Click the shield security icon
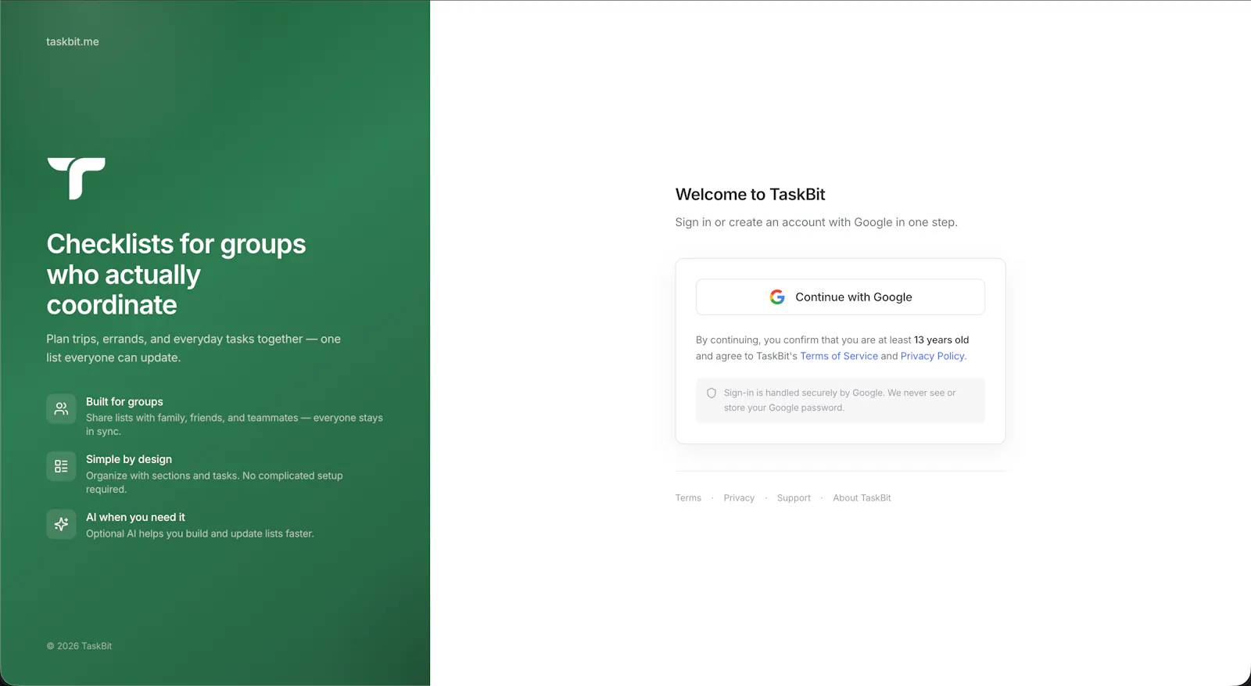 (712, 393)
